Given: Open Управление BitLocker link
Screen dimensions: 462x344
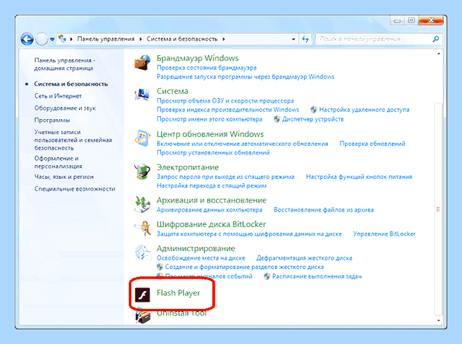Looking at the screenshot, I should [385, 234].
